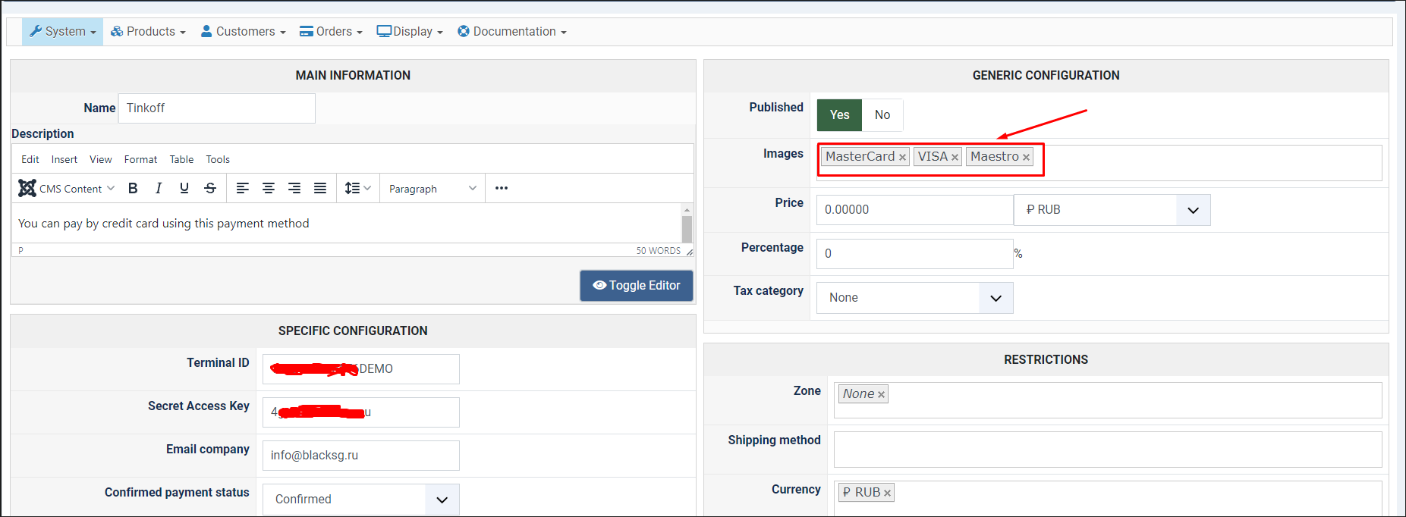Open the editor Insert menu
This screenshot has width=1406, height=517.
64,160
